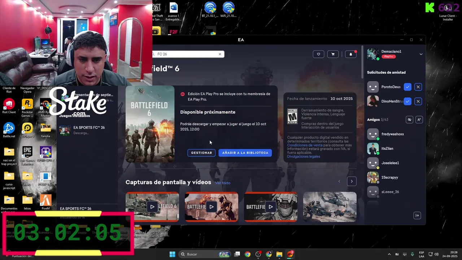This screenshot has height=260, width=462.
Task: Play the first Battlefield 6 video thumbnail
Action: click(x=152, y=207)
